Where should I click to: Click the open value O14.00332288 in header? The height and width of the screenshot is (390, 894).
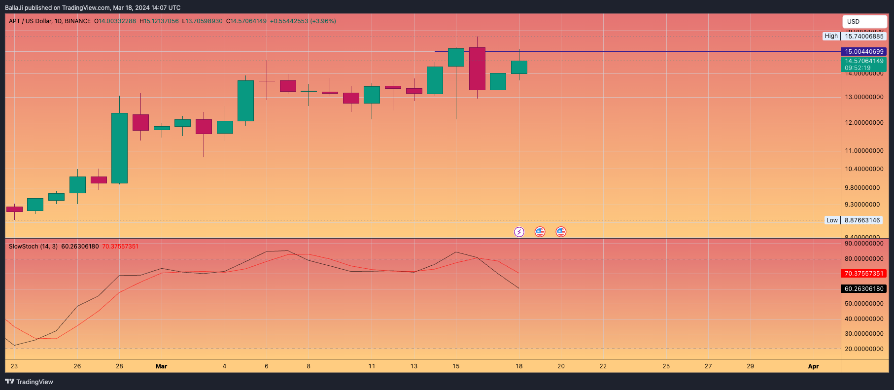[x=115, y=21]
